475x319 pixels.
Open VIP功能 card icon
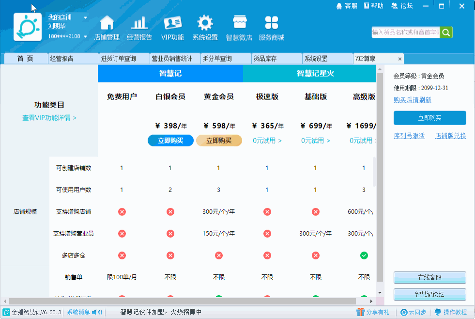pyautogui.click(x=172, y=28)
